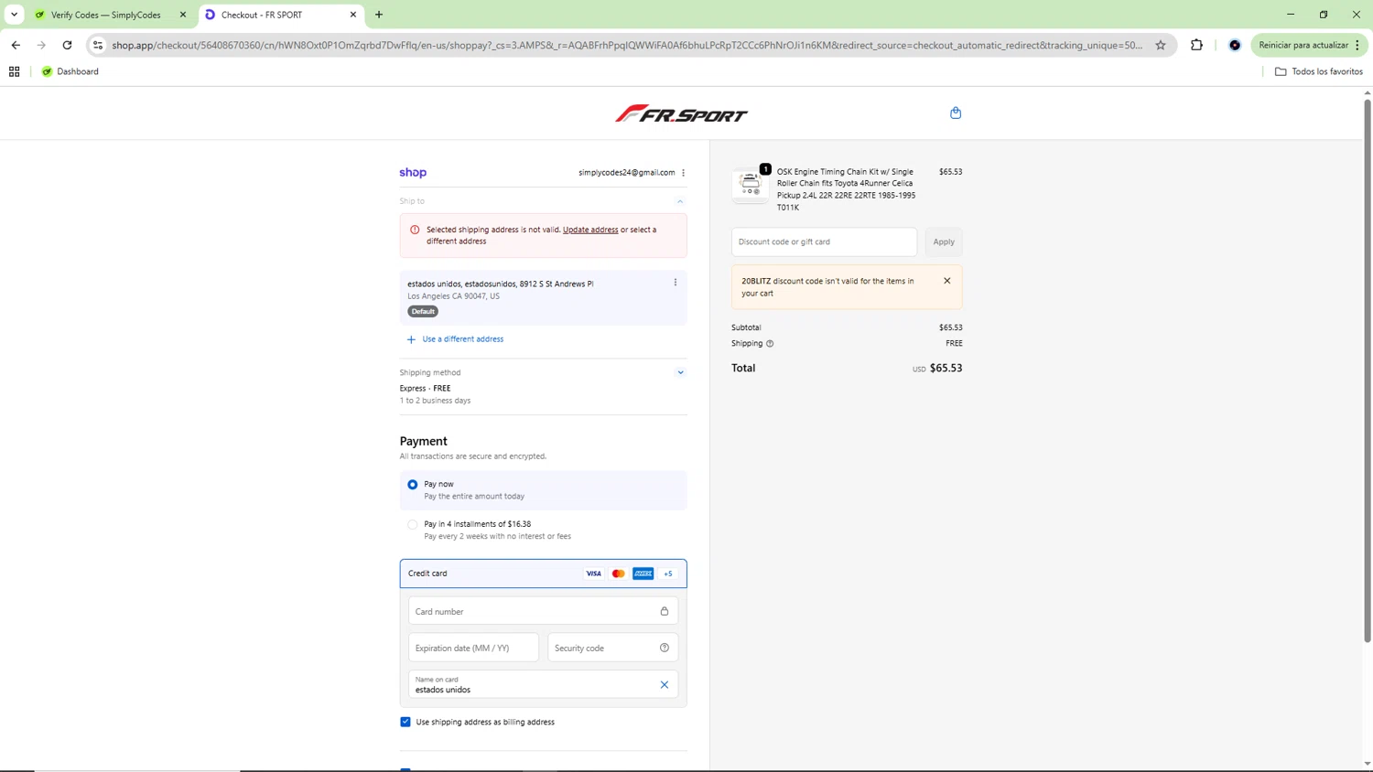Viewport: 1373px width, 772px height.
Task: Open the apps grid in bookmarks bar
Action: 15,71
